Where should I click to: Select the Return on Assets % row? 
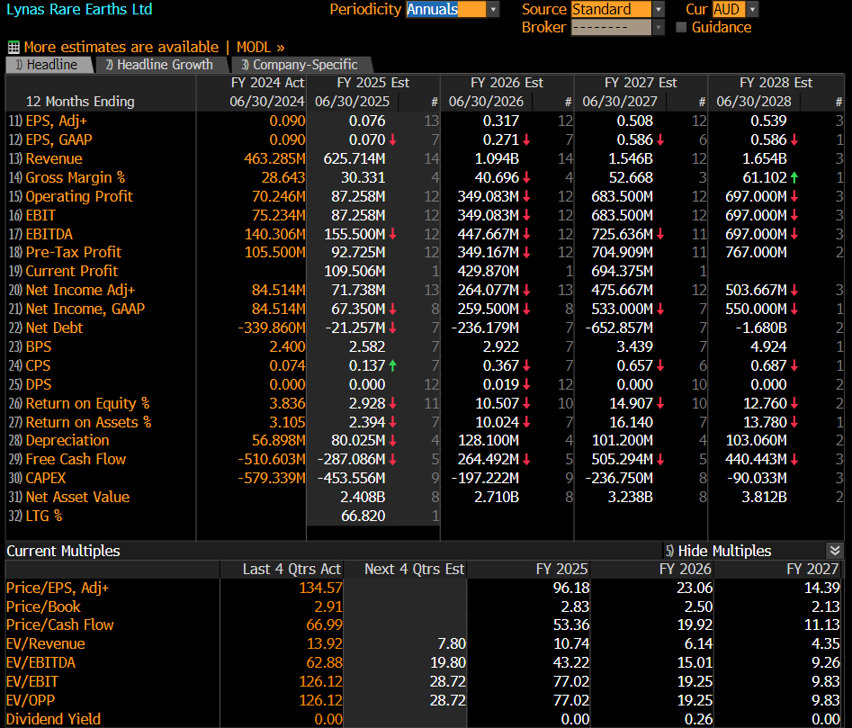pos(88,422)
